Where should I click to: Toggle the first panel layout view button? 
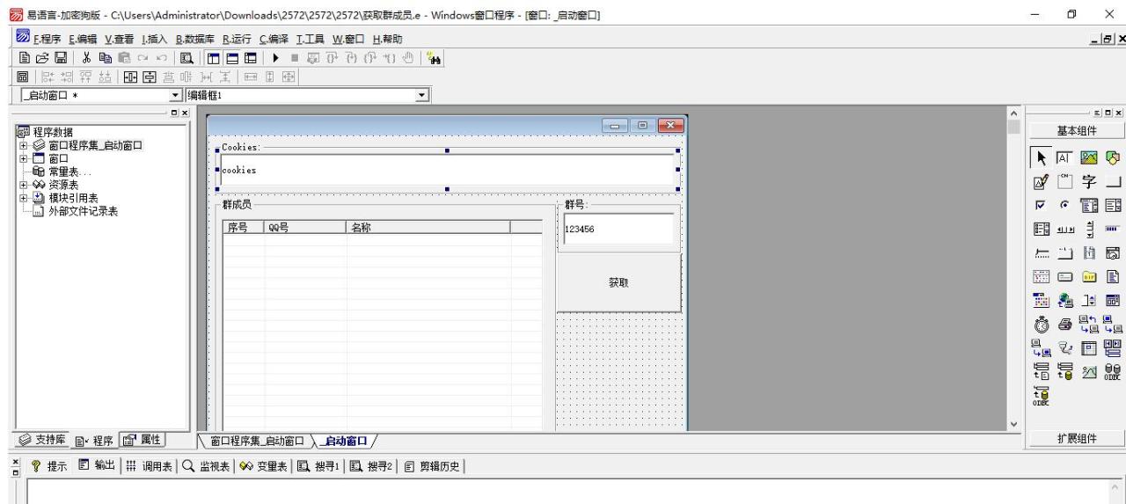213,58
